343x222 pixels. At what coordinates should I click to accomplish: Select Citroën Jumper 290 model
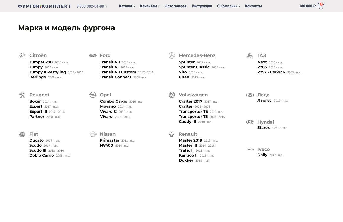click(41, 62)
